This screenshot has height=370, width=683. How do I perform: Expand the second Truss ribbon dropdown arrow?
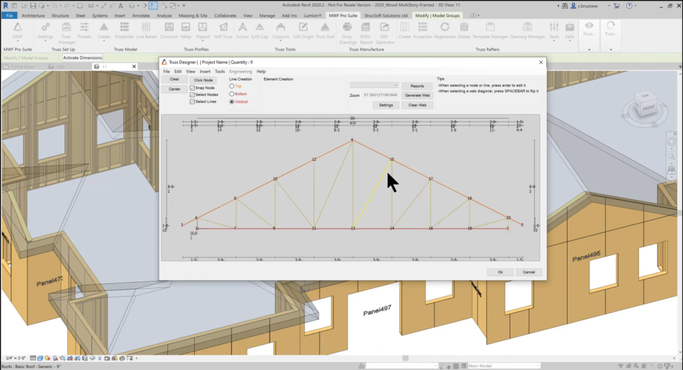pyautogui.click(x=611, y=49)
